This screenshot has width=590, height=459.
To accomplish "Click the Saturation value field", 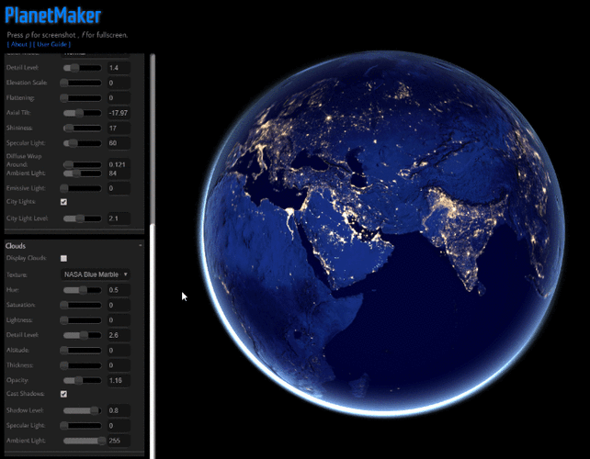I will coord(119,305).
